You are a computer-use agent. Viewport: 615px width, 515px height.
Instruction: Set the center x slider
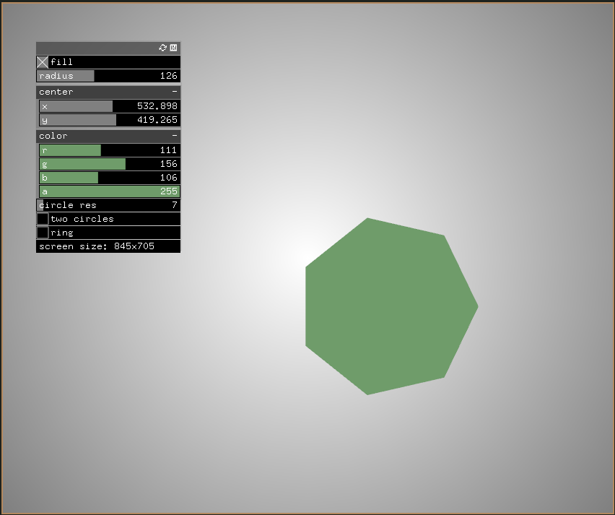pyautogui.click(x=110, y=106)
